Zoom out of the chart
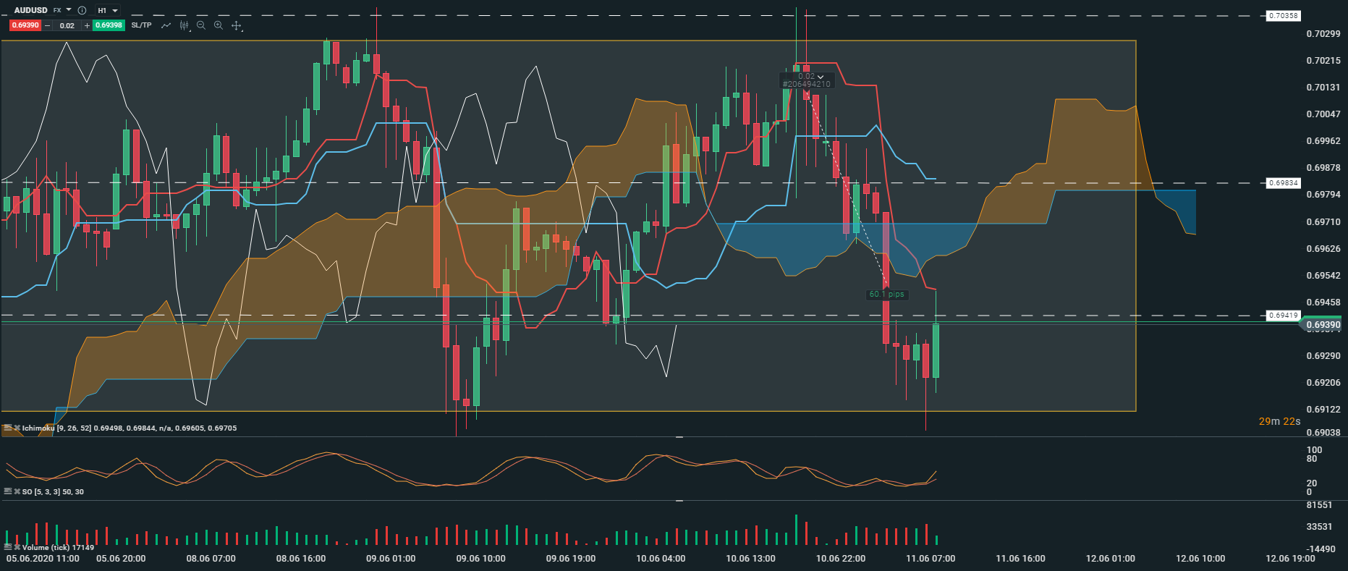The image size is (1348, 571). 201,25
